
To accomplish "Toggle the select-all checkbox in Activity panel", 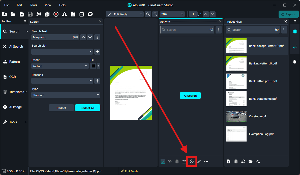I will pyautogui.click(x=163, y=161).
